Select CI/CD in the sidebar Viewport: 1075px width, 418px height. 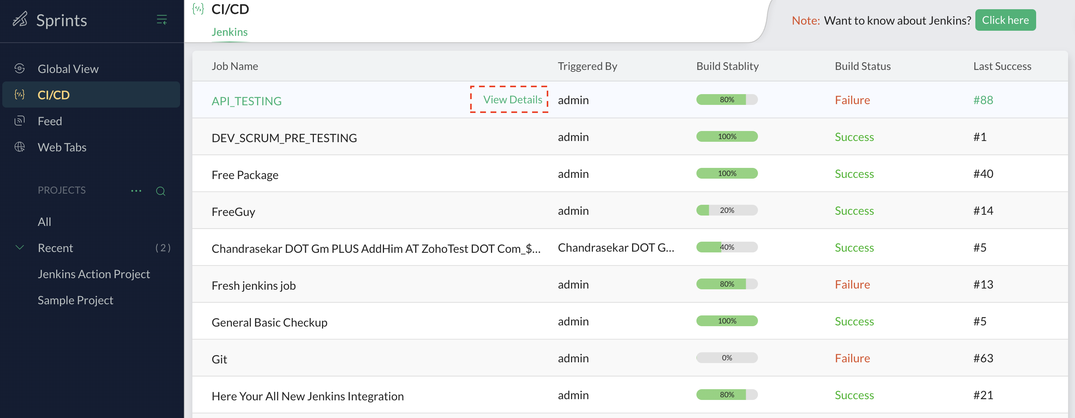tap(91, 95)
